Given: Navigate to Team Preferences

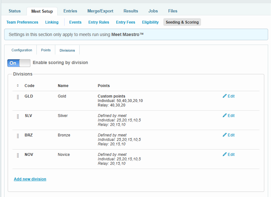Looking at the screenshot, I should 22,22.
